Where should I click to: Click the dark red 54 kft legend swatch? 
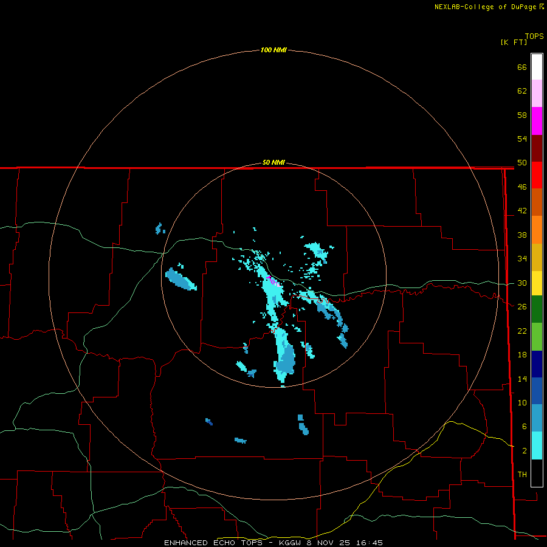(537, 148)
